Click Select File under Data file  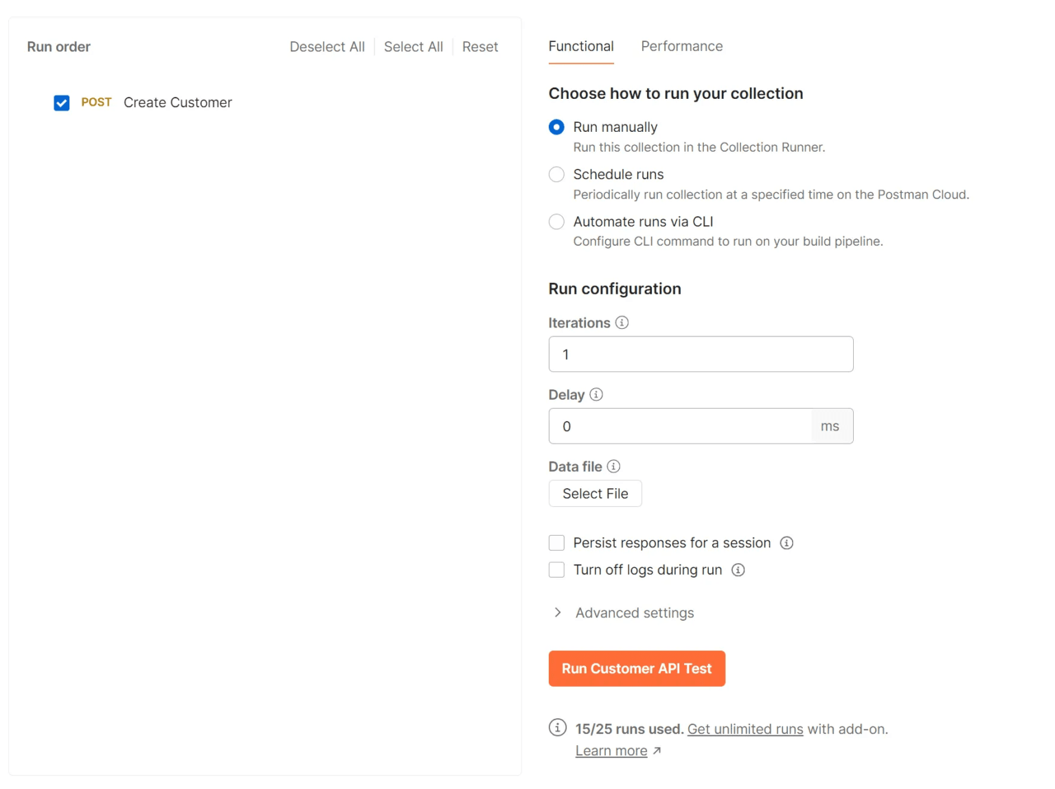click(595, 493)
